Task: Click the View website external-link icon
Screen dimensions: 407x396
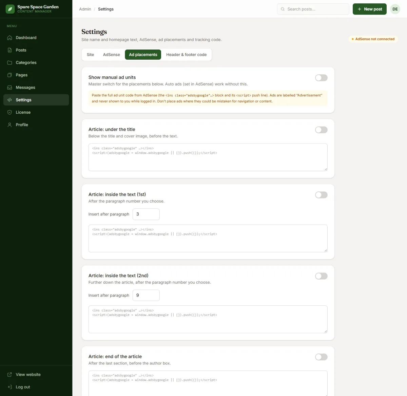Action: click(x=9, y=375)
